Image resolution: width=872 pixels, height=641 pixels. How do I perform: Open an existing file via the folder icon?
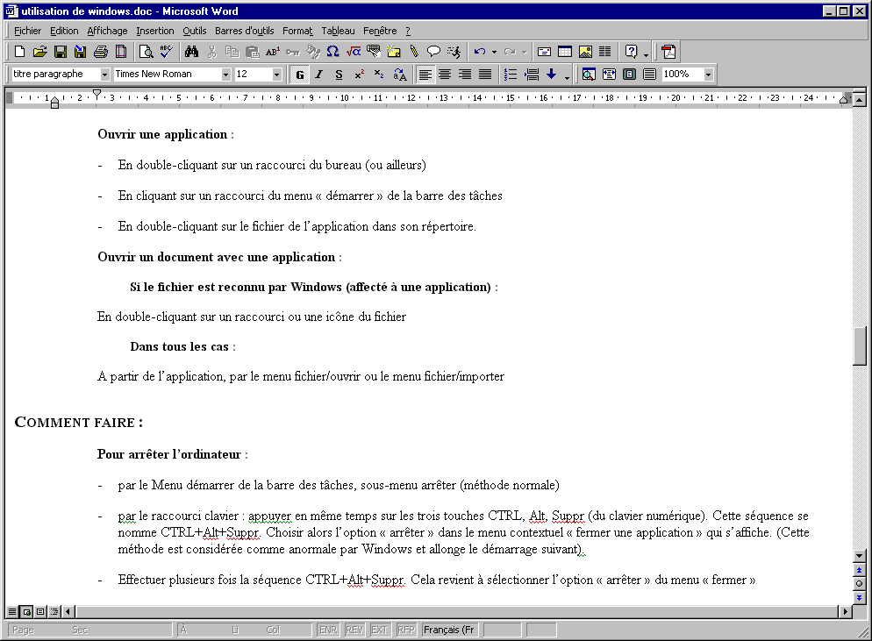pos(40,53)
